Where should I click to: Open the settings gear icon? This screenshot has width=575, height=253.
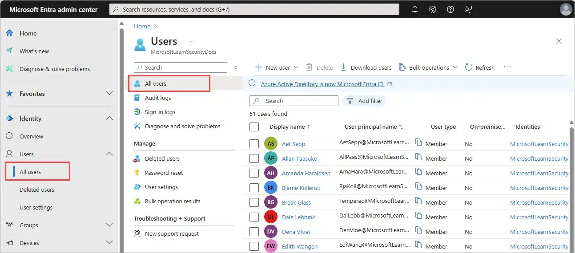click(x=433, y=9)
